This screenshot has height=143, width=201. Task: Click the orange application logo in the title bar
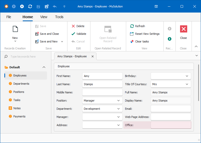(x=6, y=6)
